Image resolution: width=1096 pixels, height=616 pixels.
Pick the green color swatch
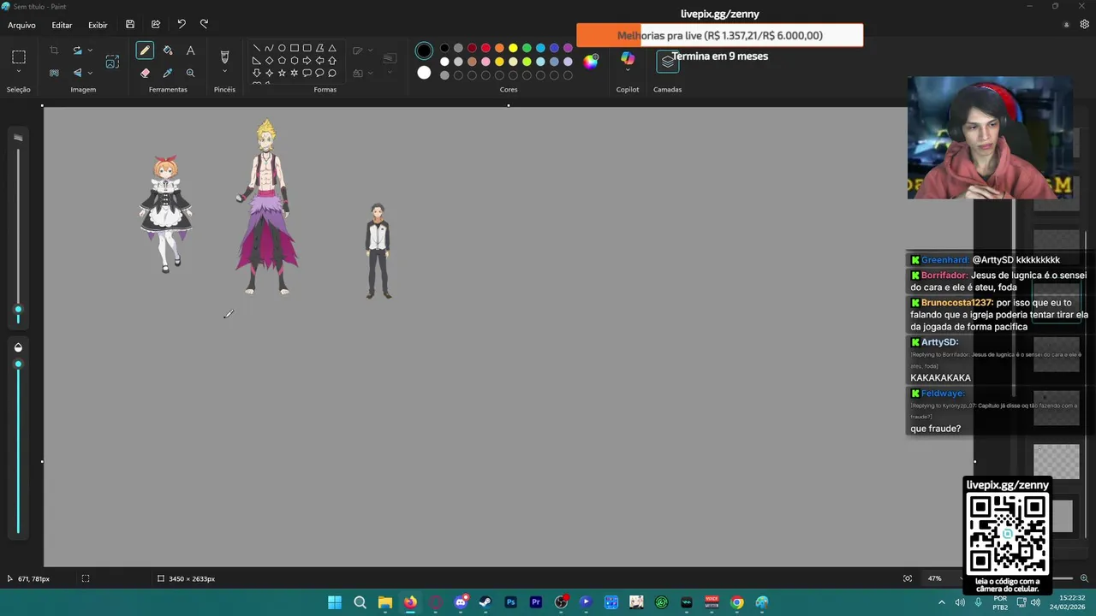tap(527, 48)
